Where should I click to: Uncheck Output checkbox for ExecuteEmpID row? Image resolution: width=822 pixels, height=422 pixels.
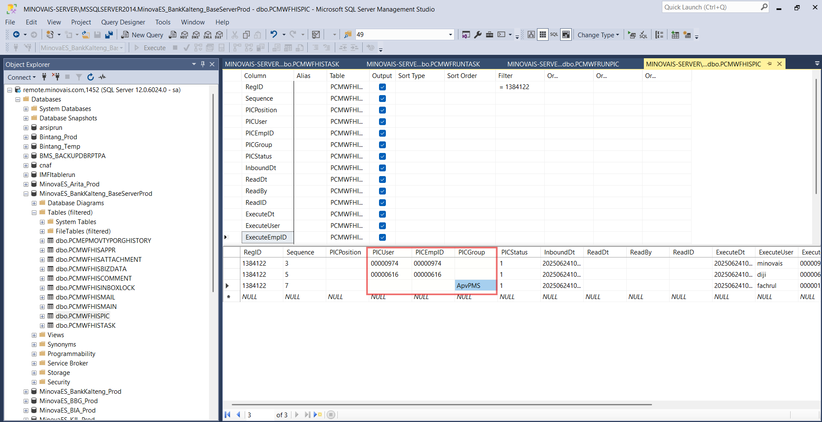click(382, 237)
